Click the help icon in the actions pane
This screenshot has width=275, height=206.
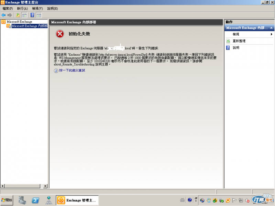(228, 48)
